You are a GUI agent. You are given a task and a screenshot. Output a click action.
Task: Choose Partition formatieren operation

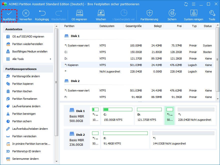[x=24, y=99]
